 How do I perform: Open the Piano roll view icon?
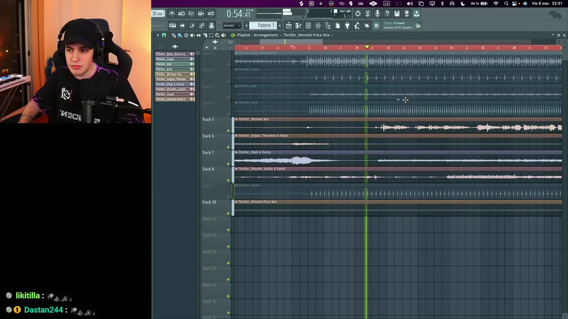pyautogui.click(x=298, y=25)
